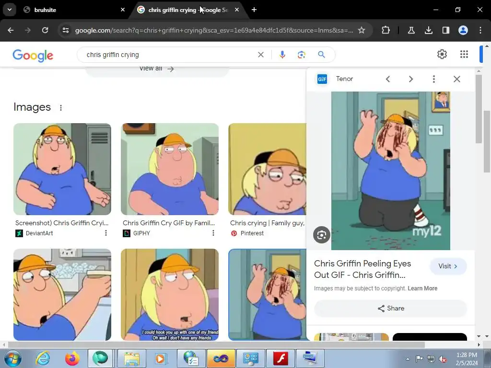Open the large preview GIF image

click(x=390, y=171)
